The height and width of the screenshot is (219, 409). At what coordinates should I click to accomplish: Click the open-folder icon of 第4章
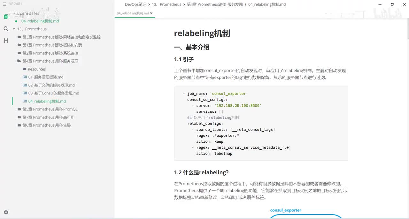[19, 61]
